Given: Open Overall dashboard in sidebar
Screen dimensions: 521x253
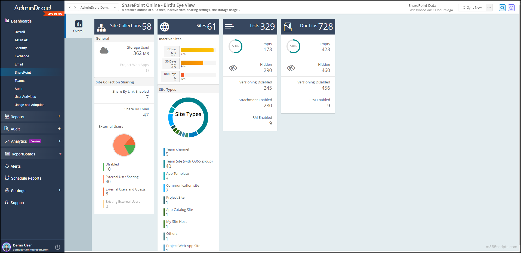Looking at the screenshot, I should (x=20, y=32).
